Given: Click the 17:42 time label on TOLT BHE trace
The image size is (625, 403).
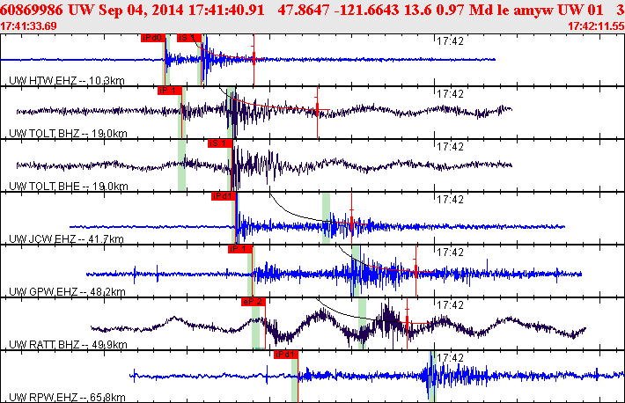Looking at the screenshot, I should [x=450, y=147].
